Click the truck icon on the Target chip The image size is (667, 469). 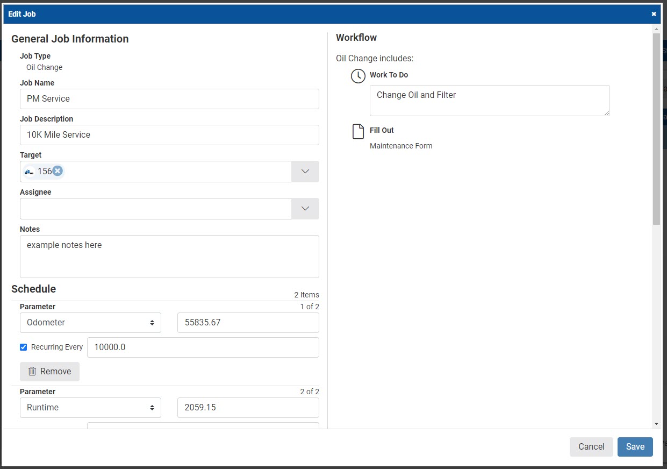[30, 171]
